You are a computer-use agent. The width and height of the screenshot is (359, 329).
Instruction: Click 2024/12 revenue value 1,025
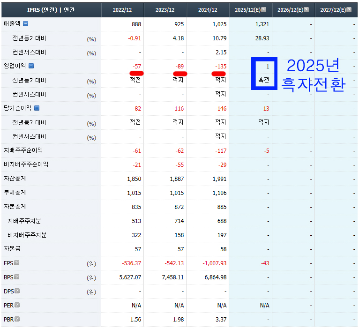[x=219, y=24]
